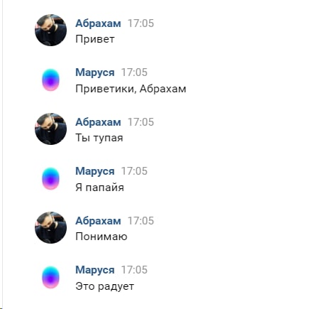Click Маруся's gradient avatar beside 'Я папайя'
Viewport: 330px width, 309px height.
(x=50, y=178)
